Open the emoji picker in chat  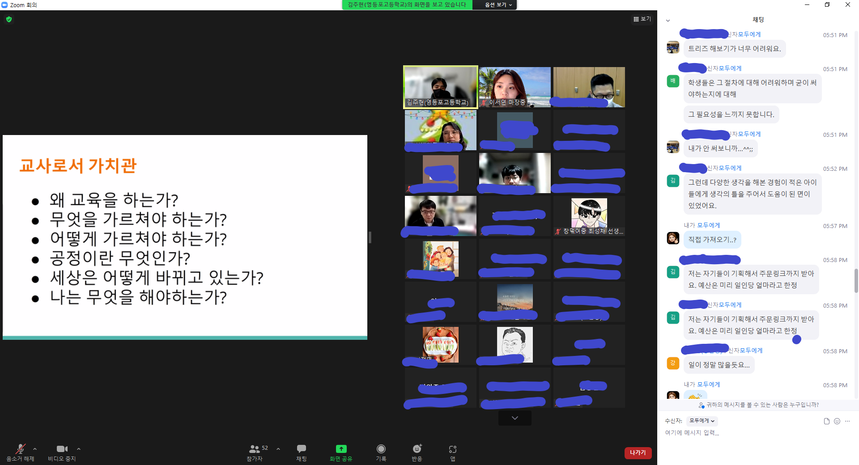pyautogui.click(x=837, y=421)
